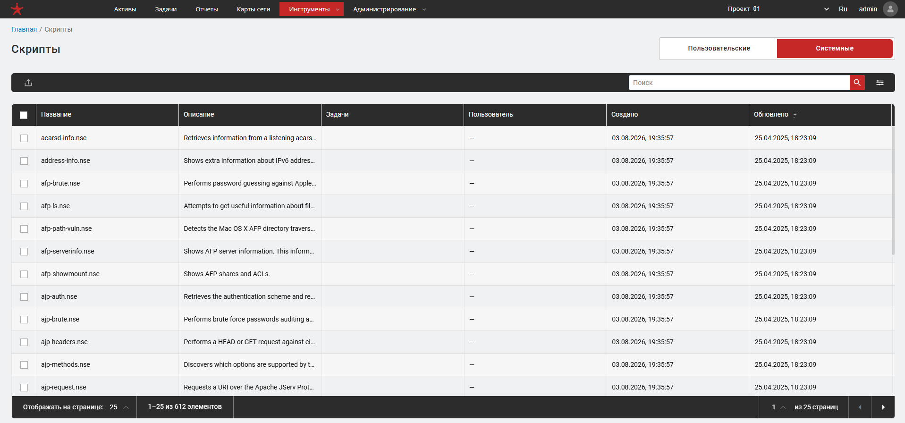Open the page number selector
The height and width of the screenshot is (423, 905).
click(x=779, y=407)
